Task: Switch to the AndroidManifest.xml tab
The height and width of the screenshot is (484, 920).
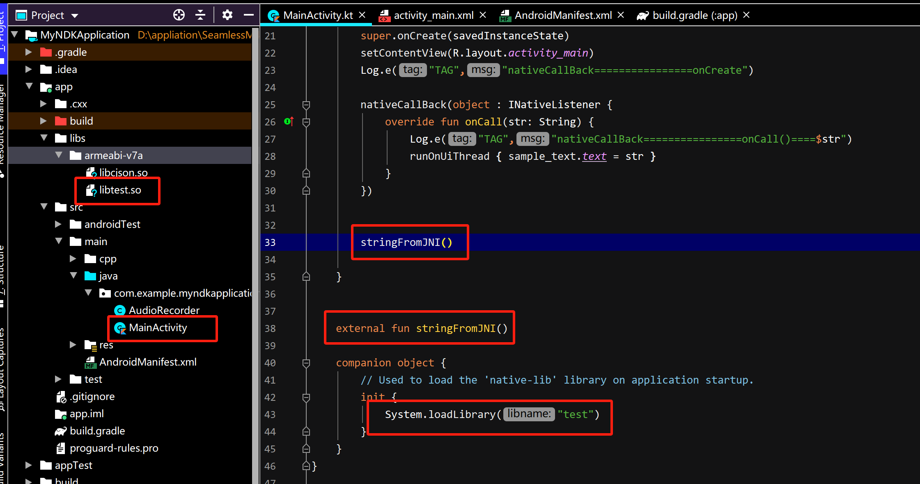Action: (563, 16)
